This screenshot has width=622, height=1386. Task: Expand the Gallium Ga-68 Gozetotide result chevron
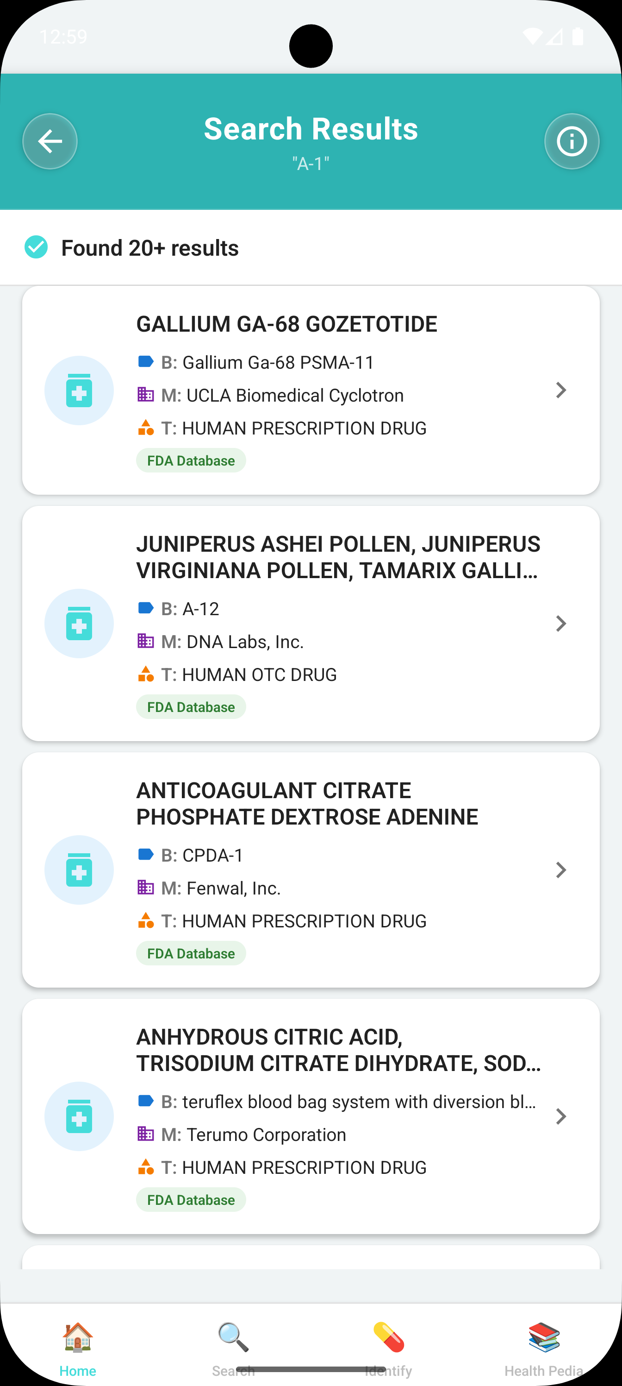pos(561,391)
